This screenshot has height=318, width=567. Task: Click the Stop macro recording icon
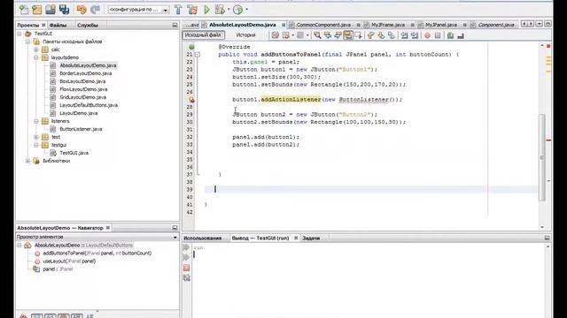[x=438, y=35]
